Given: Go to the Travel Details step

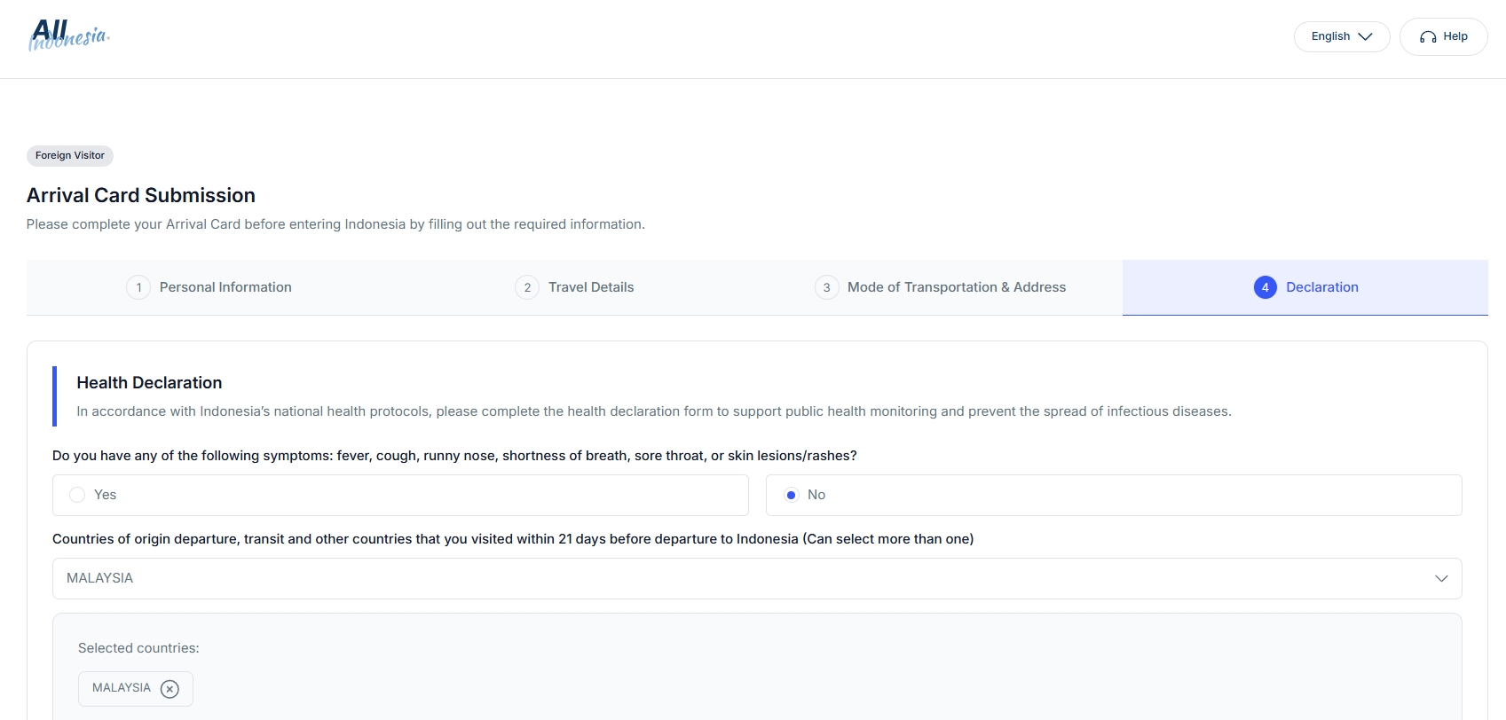Looking at the screenshot, I should (x=575, y=287).
